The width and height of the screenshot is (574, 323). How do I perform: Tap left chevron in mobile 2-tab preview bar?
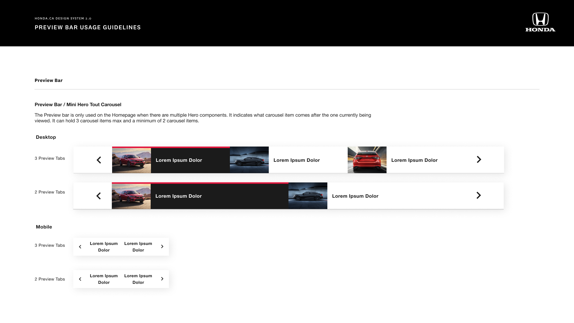[80, 279]
